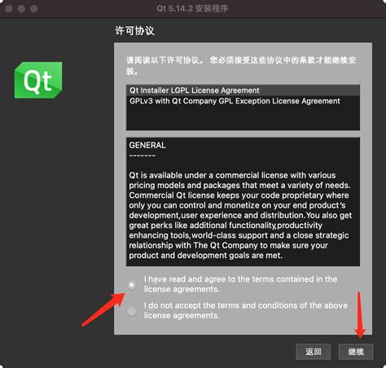Click the 'I do not accept the terms' label text
The height and width of the screenshot is (368, 386).
pyautogui.click(x=246, y=310)
